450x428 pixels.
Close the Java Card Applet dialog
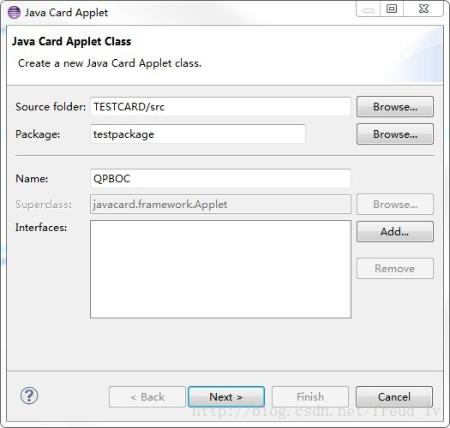coord(423,9)
